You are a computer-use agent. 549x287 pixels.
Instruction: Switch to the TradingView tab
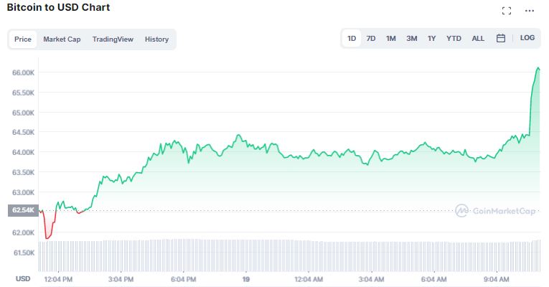[x=113, y=39]
